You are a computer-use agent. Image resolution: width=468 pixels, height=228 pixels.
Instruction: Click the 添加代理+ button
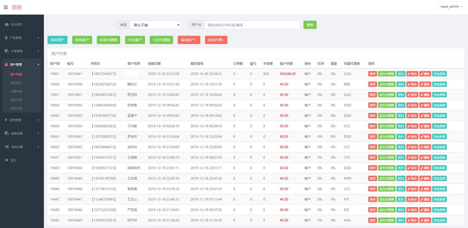(216, 40)
